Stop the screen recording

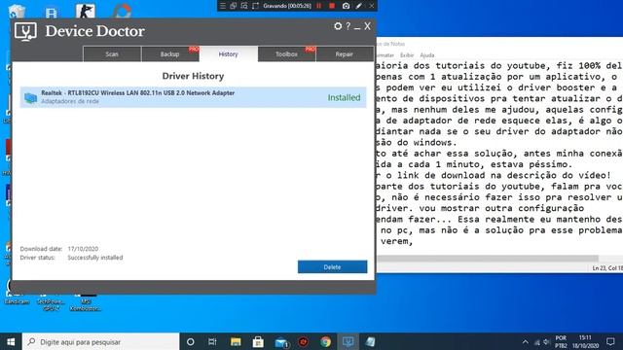coord(332,6)
